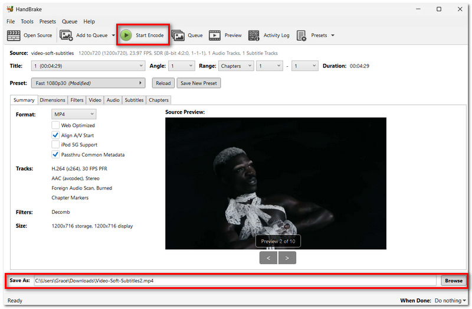This screenshot has height=309, width=472.
Task: Open the start chapter dropdown
Action: click(270, 66)
